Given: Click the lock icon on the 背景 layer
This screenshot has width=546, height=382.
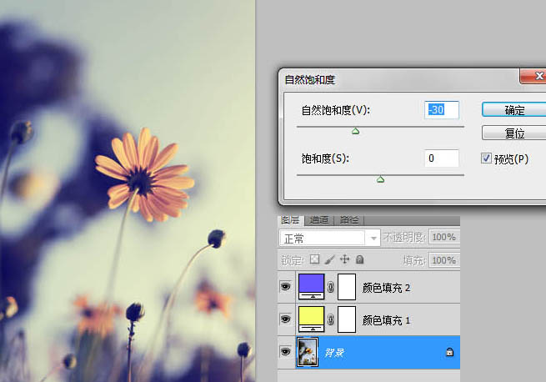Looking at the screenshot, I should click(448, 353).
